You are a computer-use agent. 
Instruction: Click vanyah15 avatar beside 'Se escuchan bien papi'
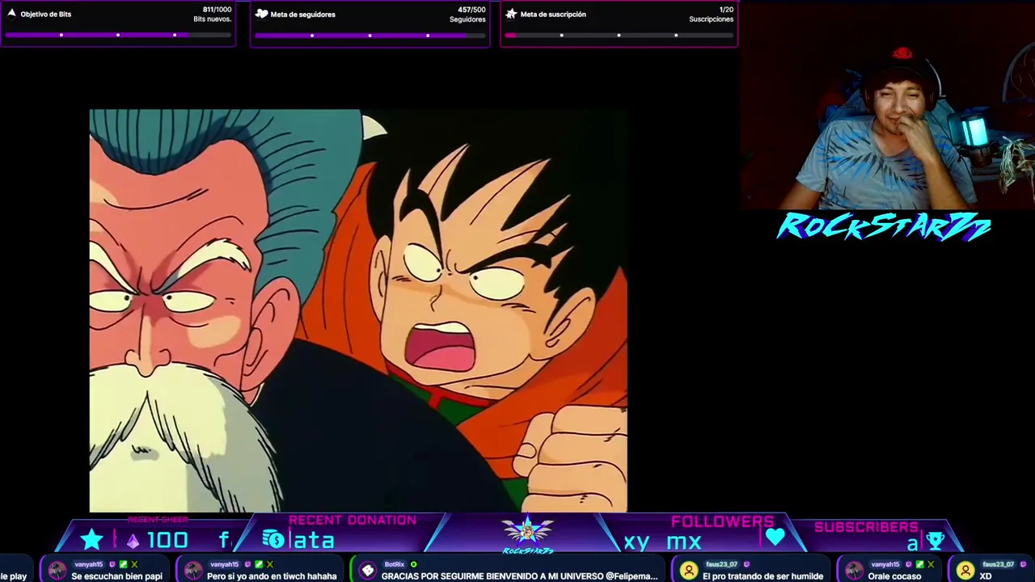57,571
